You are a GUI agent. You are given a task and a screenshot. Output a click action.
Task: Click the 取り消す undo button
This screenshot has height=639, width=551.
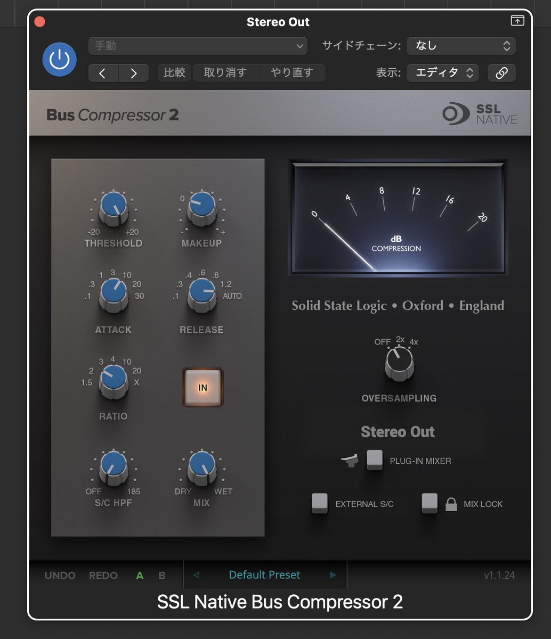(x=225, y=73)
